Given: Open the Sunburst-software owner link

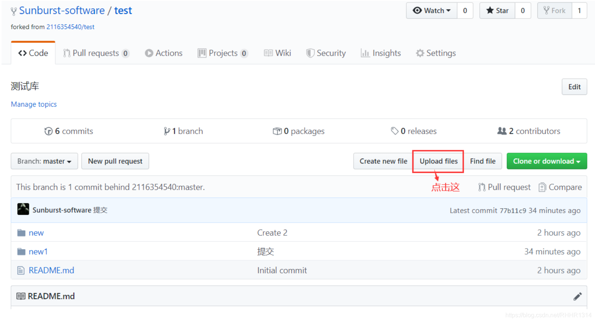Looking at the screenshot, I should coord(62,11).
